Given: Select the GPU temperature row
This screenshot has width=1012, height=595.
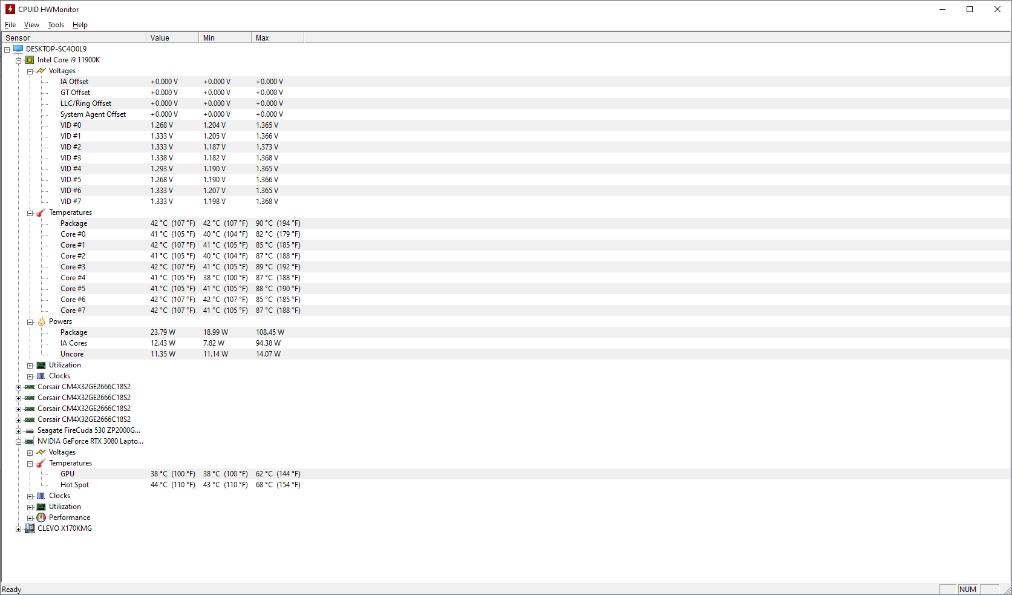Looking at the screenshot, I should click(506, 474).
